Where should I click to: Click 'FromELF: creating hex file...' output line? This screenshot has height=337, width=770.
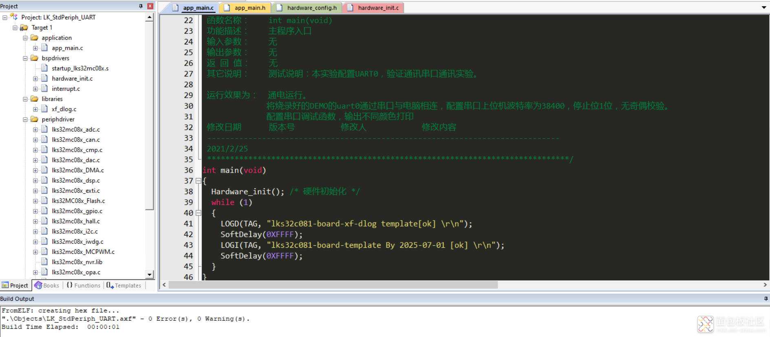(60, 311)
